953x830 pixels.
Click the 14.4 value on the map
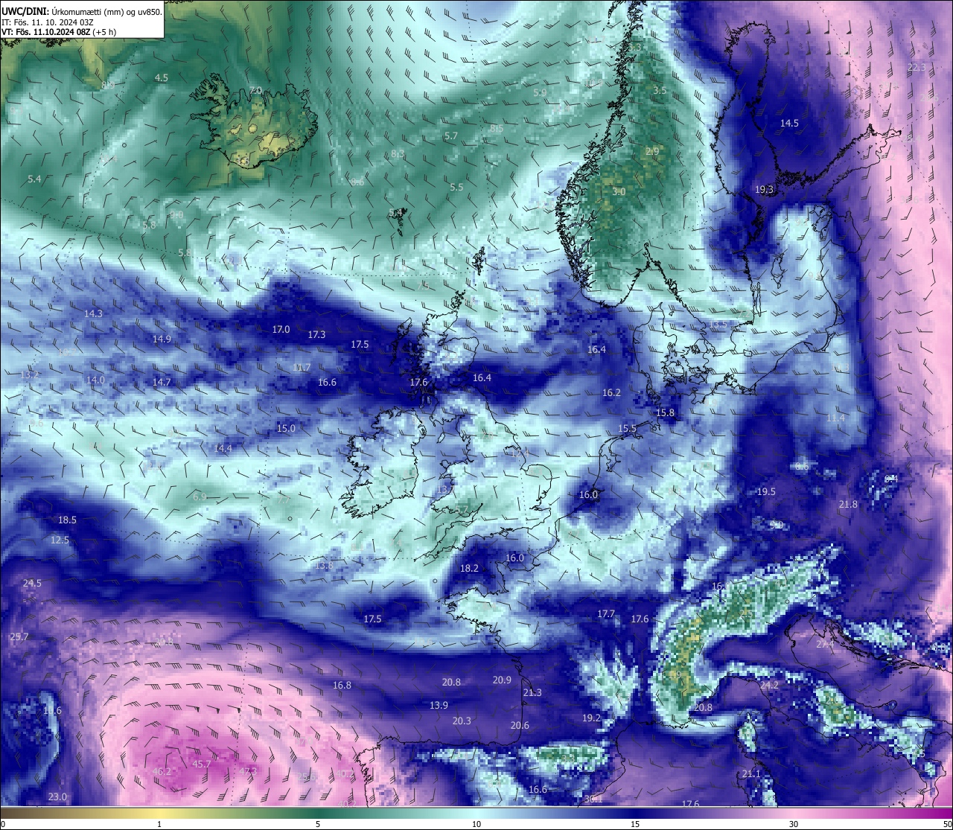pos(223,448)
